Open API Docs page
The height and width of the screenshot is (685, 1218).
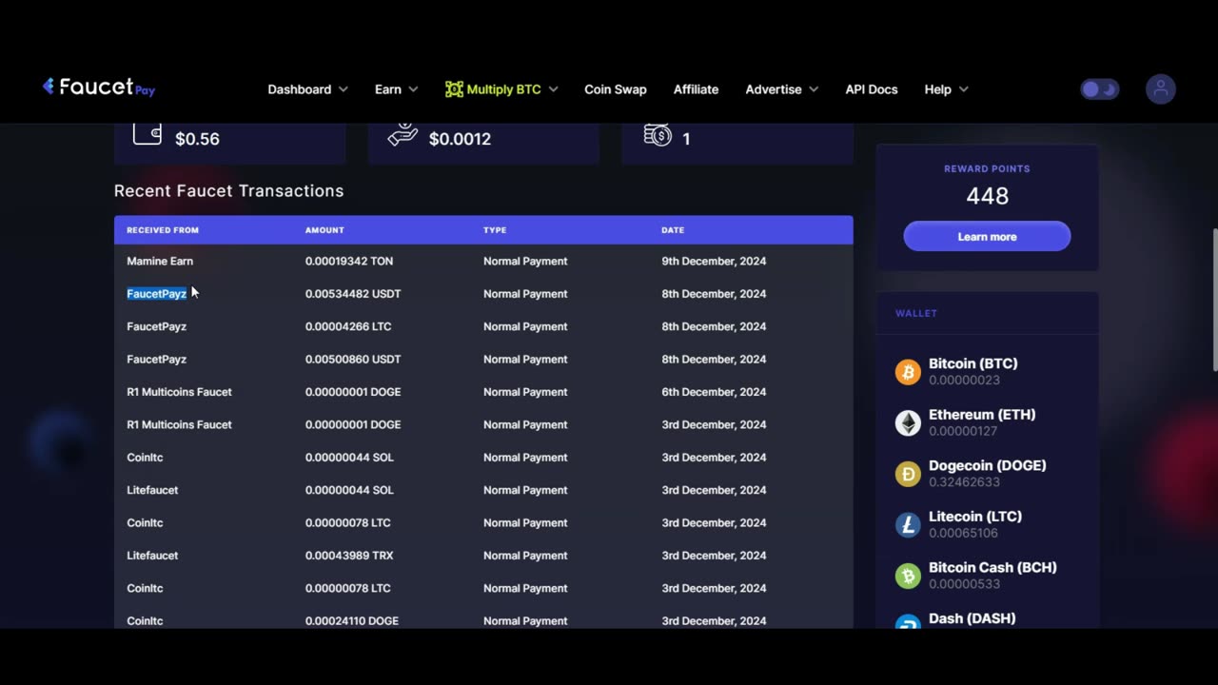871,89
